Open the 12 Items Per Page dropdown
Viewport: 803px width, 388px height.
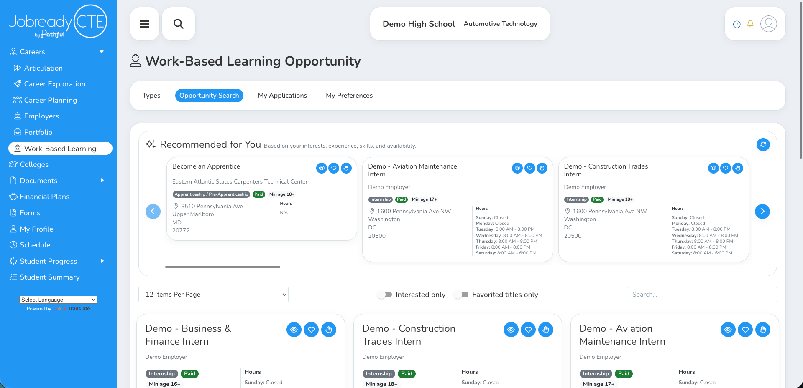click(213, 295)
